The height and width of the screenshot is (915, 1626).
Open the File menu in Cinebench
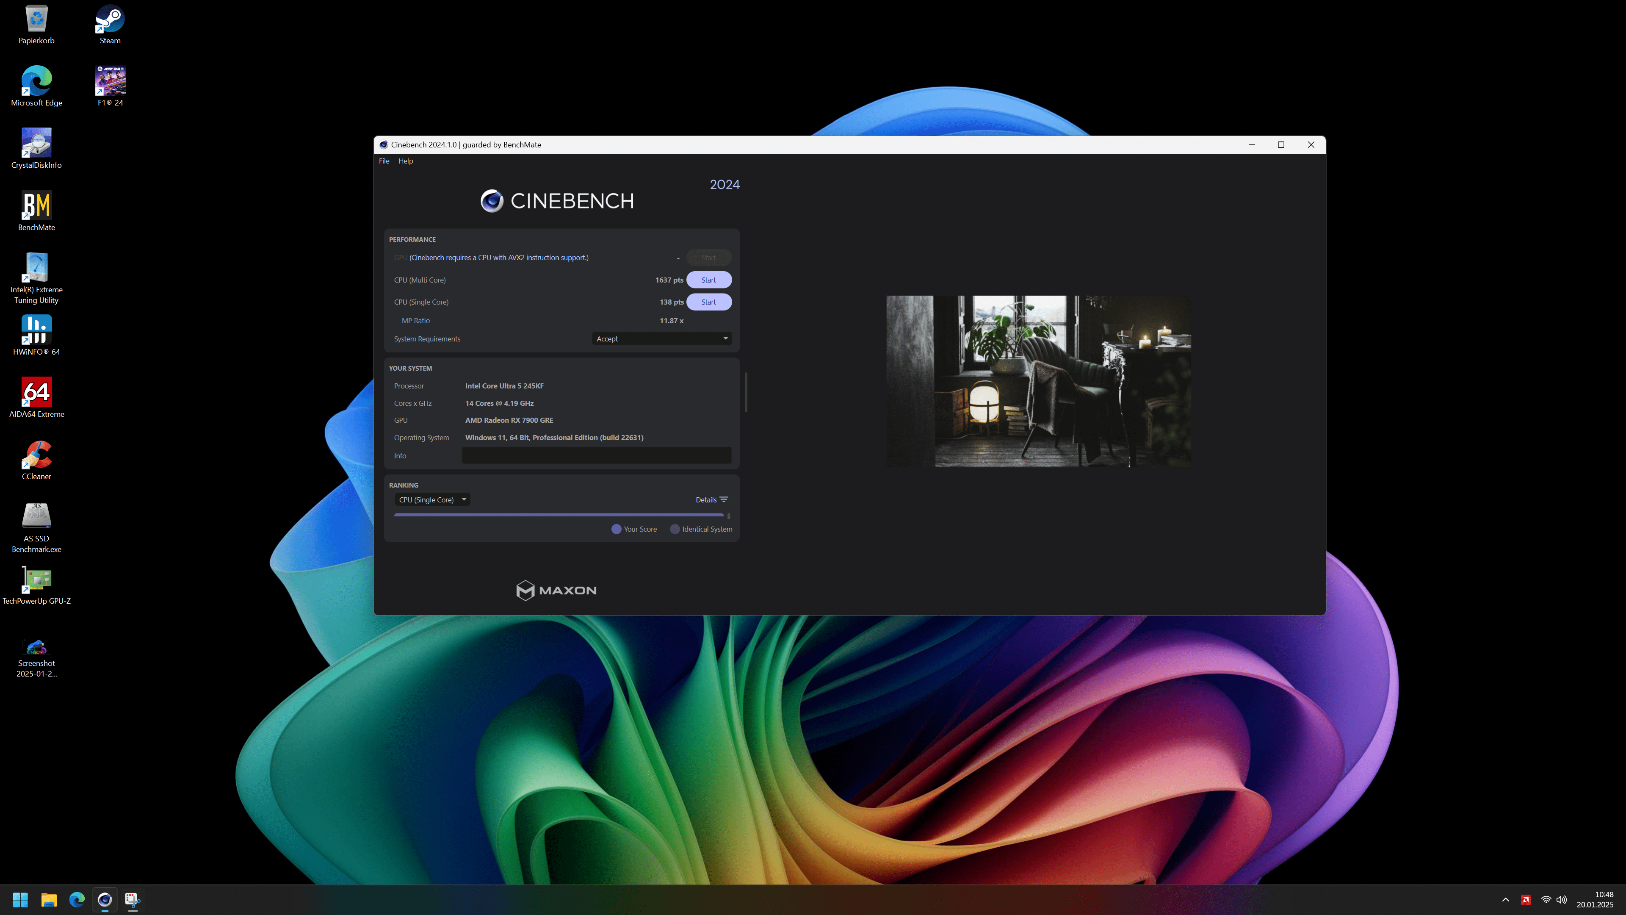[x=384, y=161]
